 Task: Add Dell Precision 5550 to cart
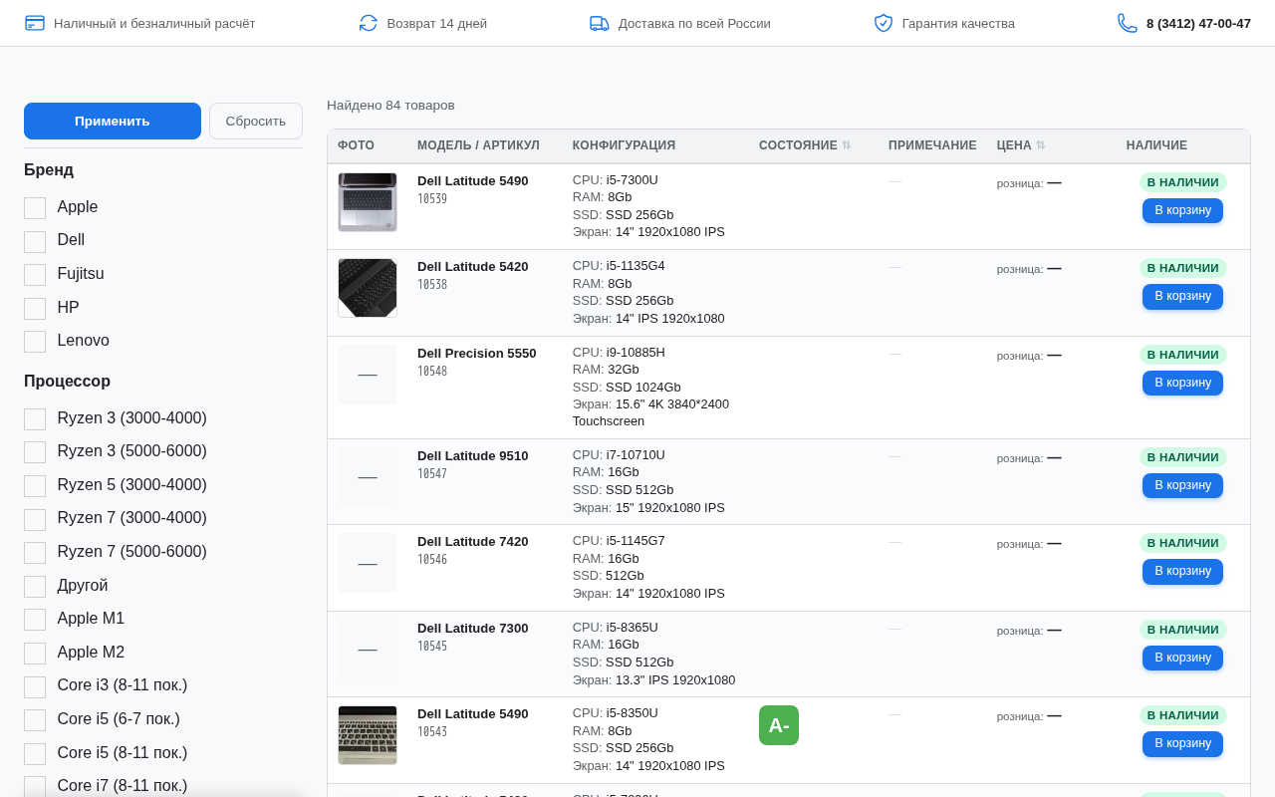coord(1182,383)
